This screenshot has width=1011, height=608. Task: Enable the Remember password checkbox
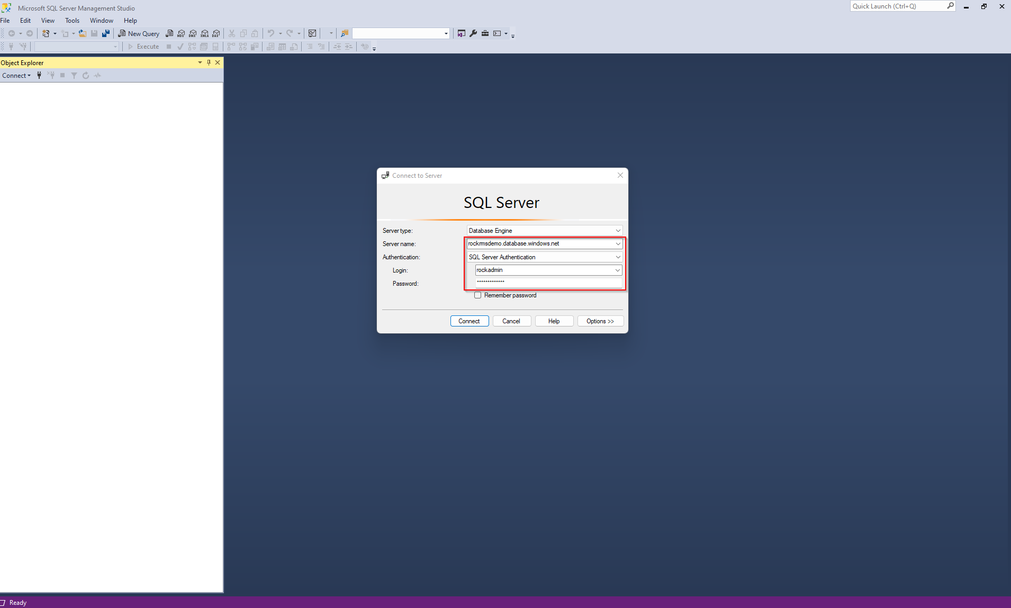477,295
